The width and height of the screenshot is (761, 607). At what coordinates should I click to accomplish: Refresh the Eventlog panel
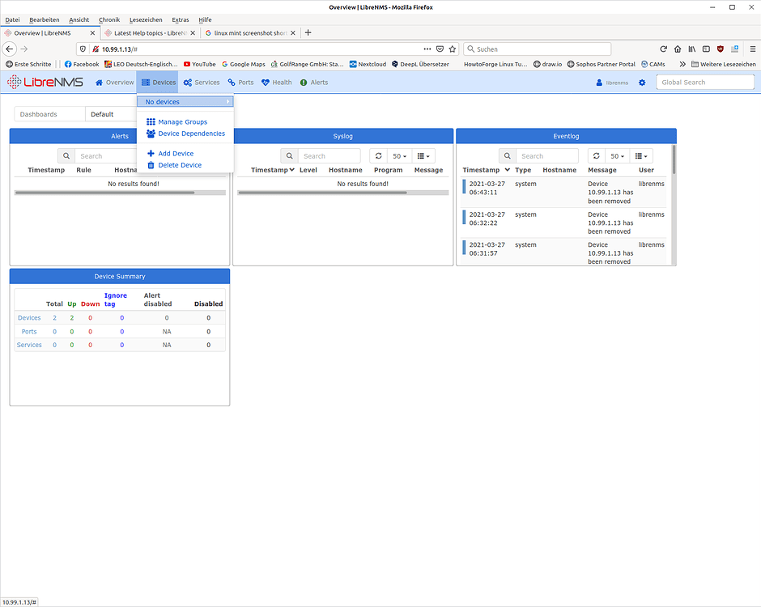(596, 155)
